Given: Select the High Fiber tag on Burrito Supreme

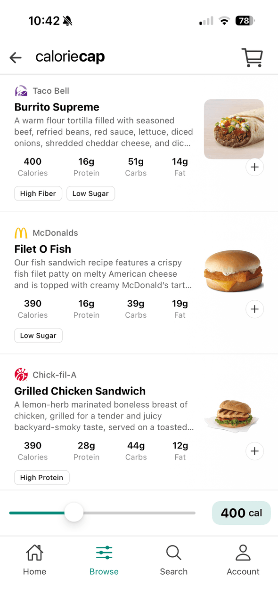Looking at the screenshot, I should click(38, 193).
